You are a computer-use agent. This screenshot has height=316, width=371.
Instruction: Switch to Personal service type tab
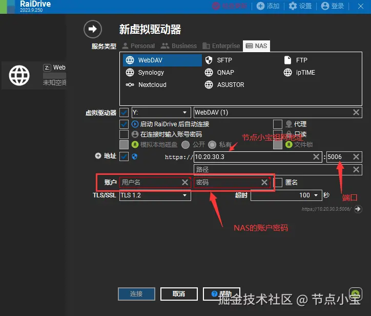pos(139,46)
